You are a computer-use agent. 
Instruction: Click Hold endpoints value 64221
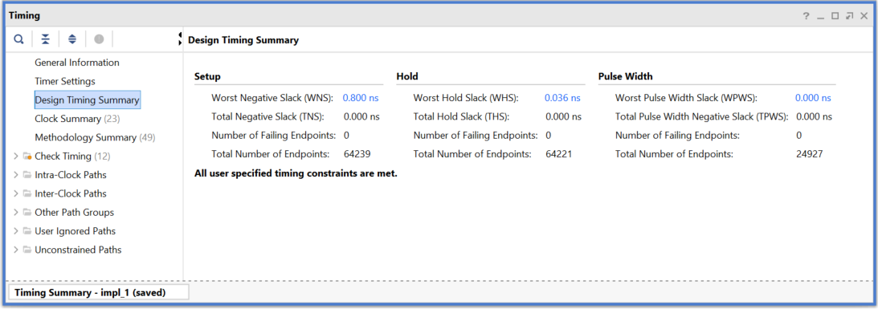559,153
